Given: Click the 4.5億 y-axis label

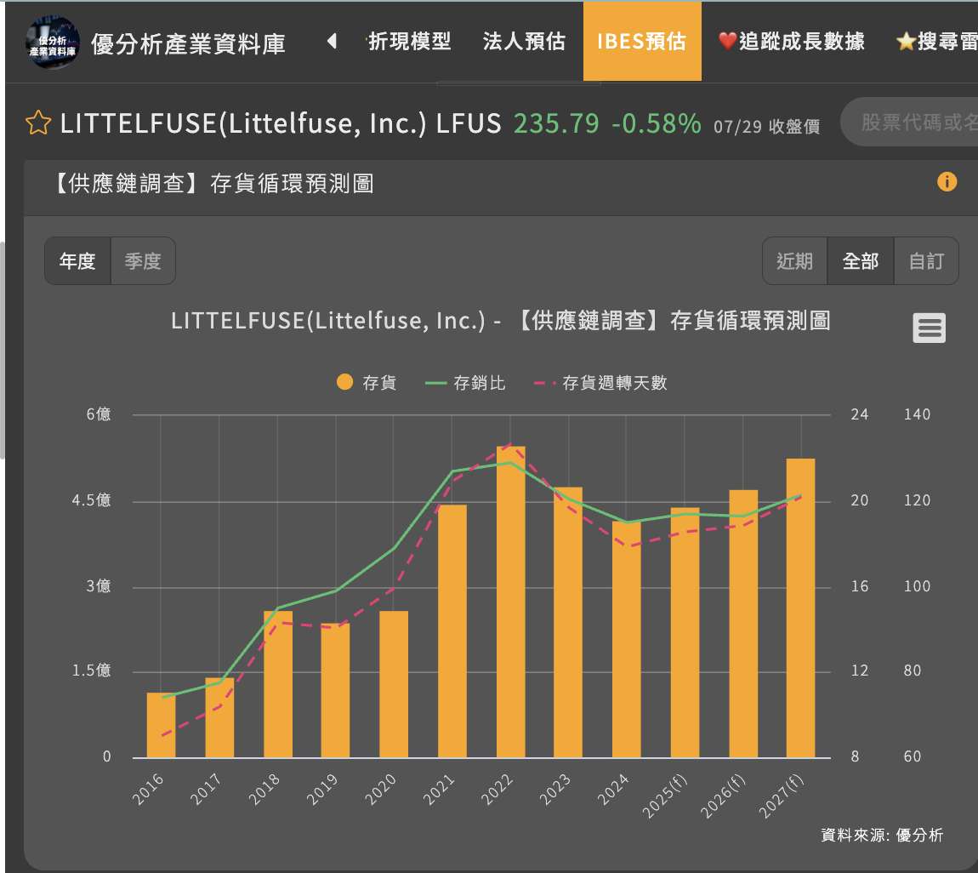Looking at the screenshot, I should pos(91,499).
